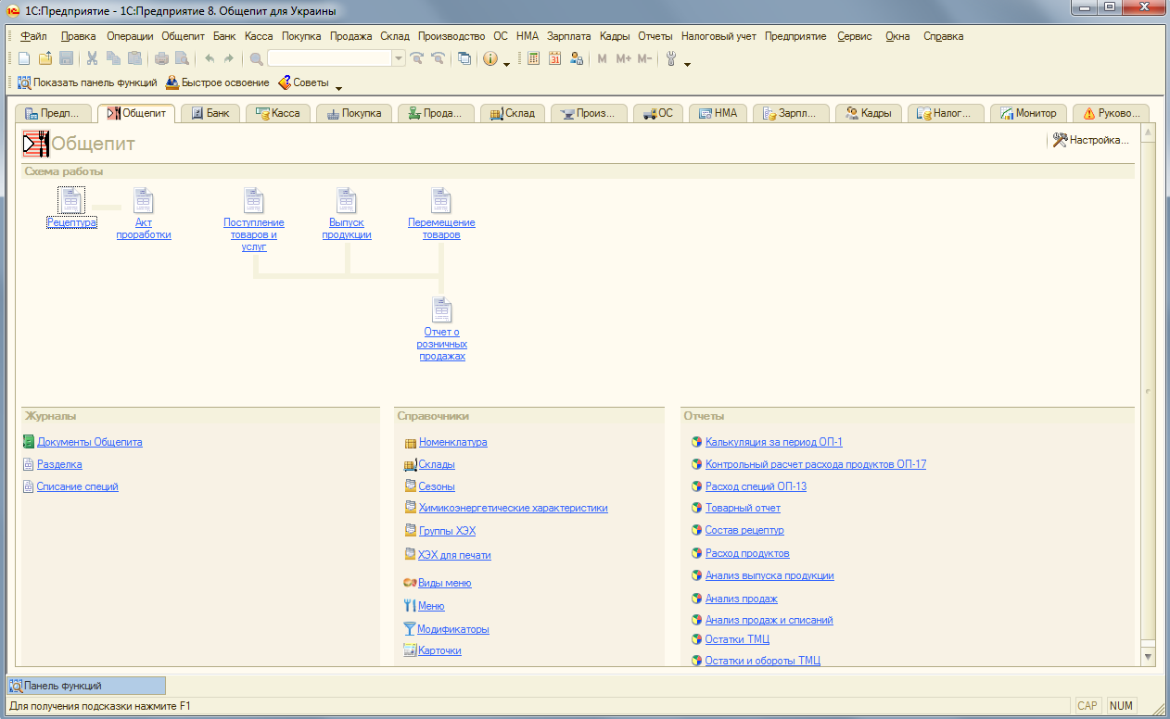Expand options arrow next to Советы
The width and height of the screenshot is (1170, 719).
[x=338, y=86]
